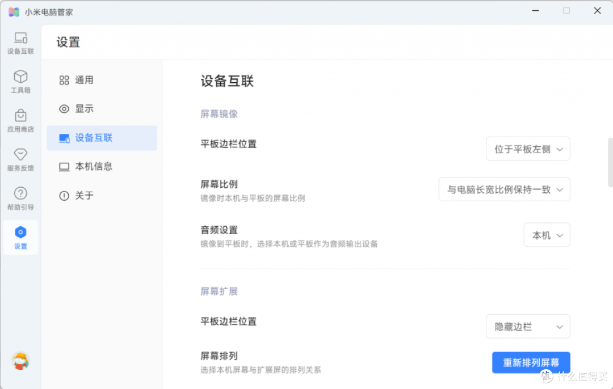The image size is (613, 389).
Task: Open the 本机 audio output dropdown
Action: tap(547, 235)
